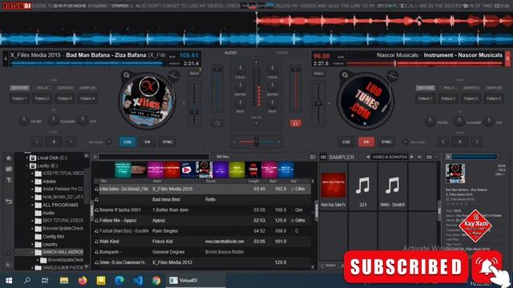
Task: Open the sampler options dropdown arrow
Action: 436,157
